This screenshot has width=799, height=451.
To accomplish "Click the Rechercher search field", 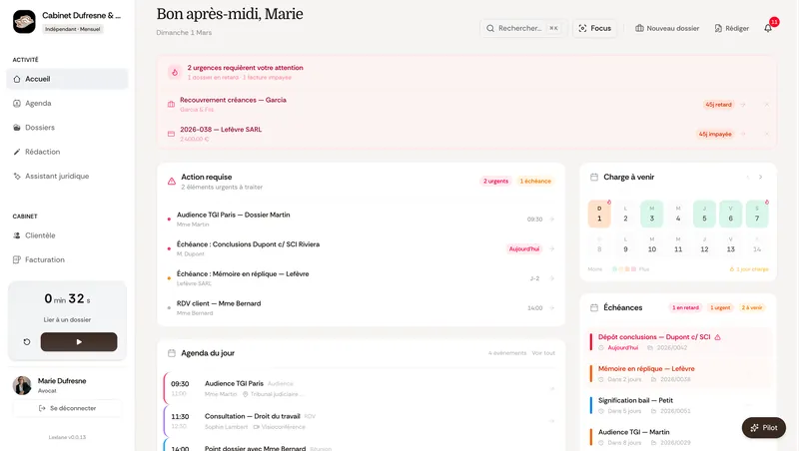I will (x=522, y=28).
